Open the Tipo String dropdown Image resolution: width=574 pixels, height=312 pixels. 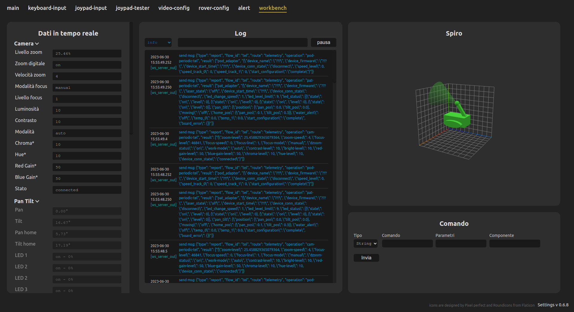pyautogui.click(x=365, y=243)
